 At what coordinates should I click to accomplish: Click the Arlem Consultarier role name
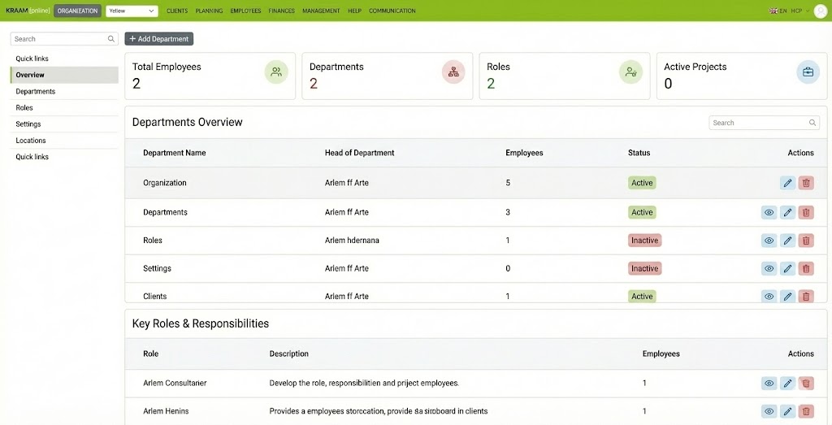175,383
